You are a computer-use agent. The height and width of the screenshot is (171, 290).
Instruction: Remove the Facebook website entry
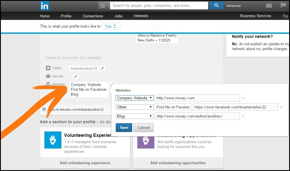point(281,107)
